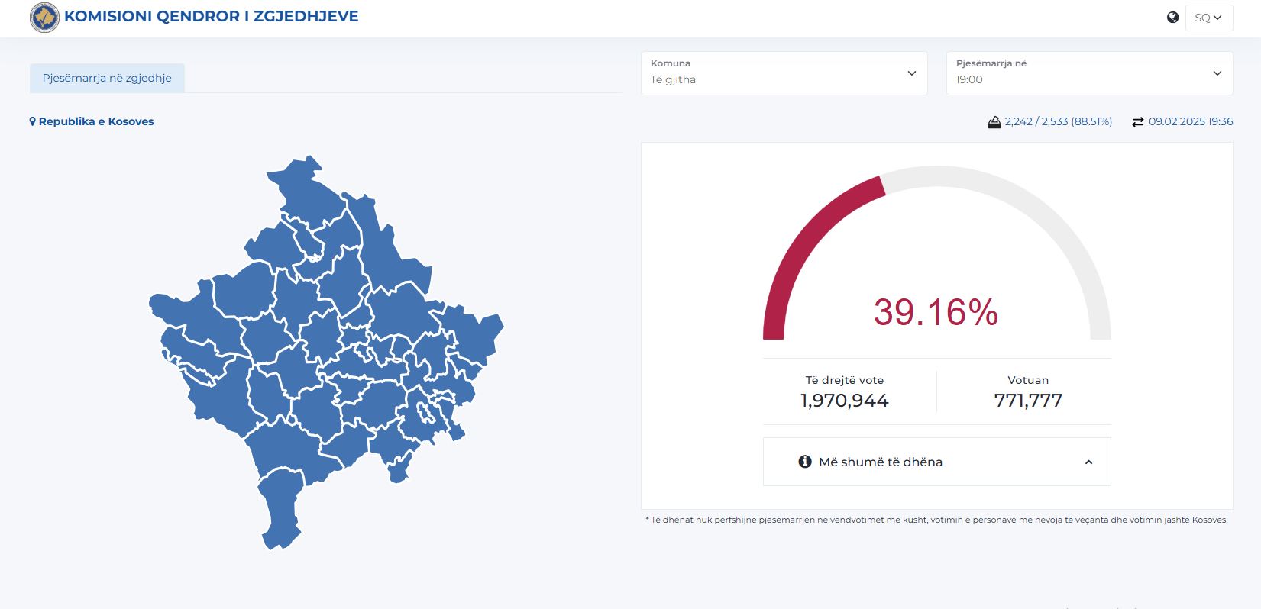
Task: Click the location pin icon
Action: 33,121
